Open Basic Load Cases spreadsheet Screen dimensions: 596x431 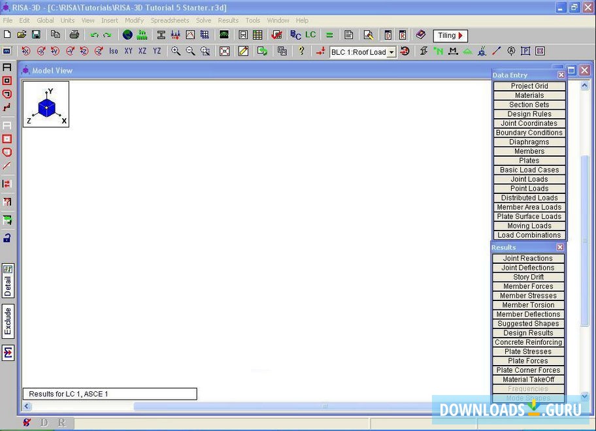(529, 170)
